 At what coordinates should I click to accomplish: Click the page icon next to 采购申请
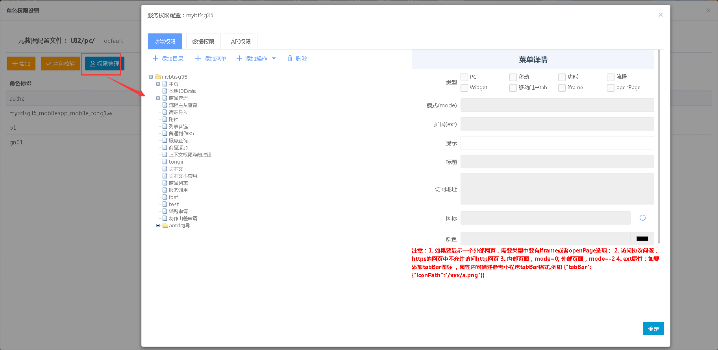click(165, 212)
